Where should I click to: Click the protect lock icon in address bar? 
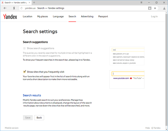[150, 8]
